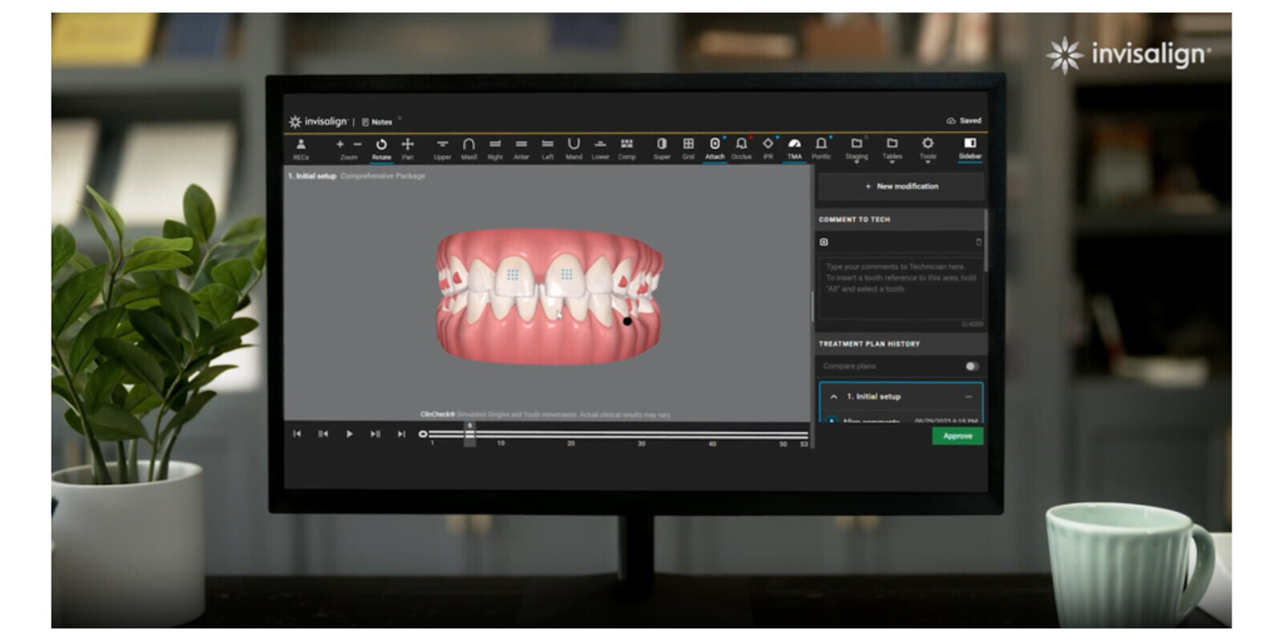1282x641 pixels.
Task: Collapse the Initial setup plan entry
Action: tap(833, 397)
